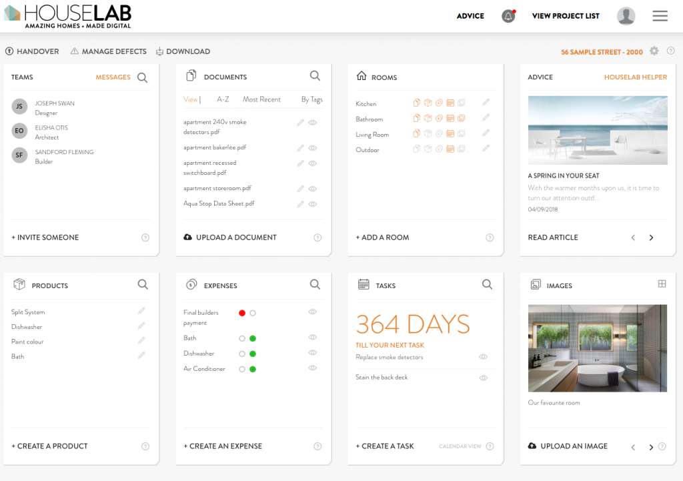Open Kitchen documents icon
The image size is (683, 481).
point(416,103)
